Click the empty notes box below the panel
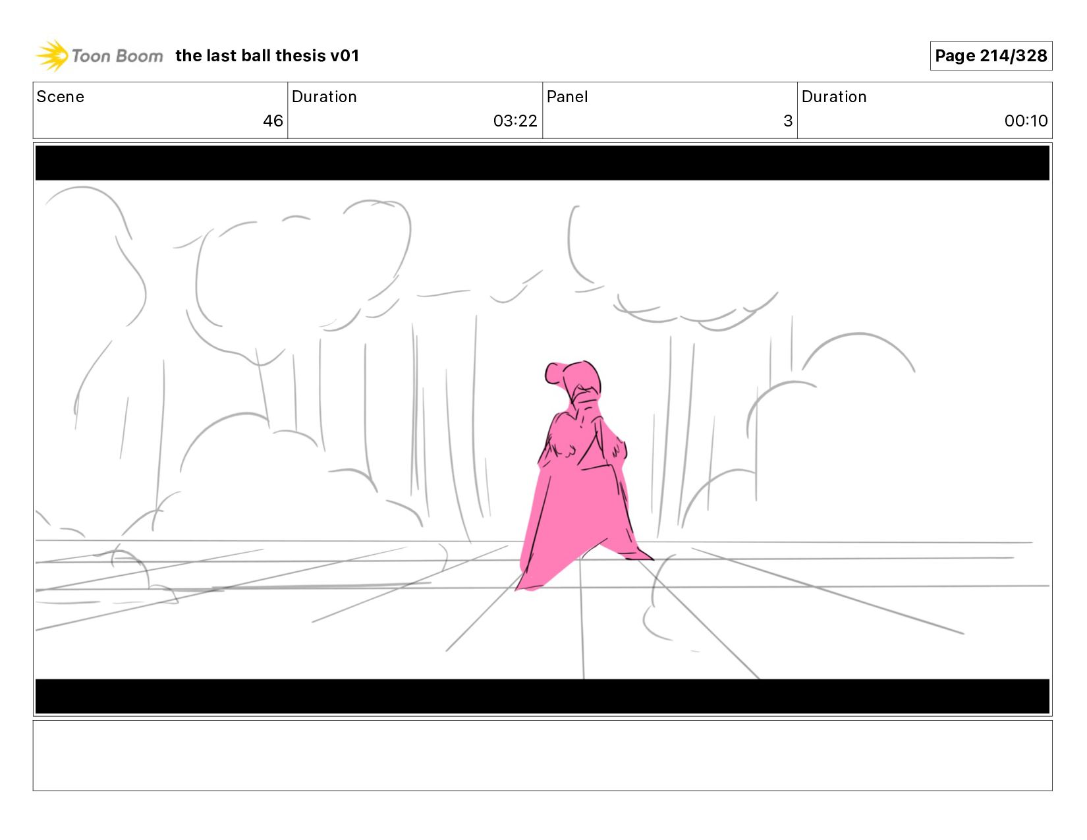1087x840 pixels. pos(542,756)
